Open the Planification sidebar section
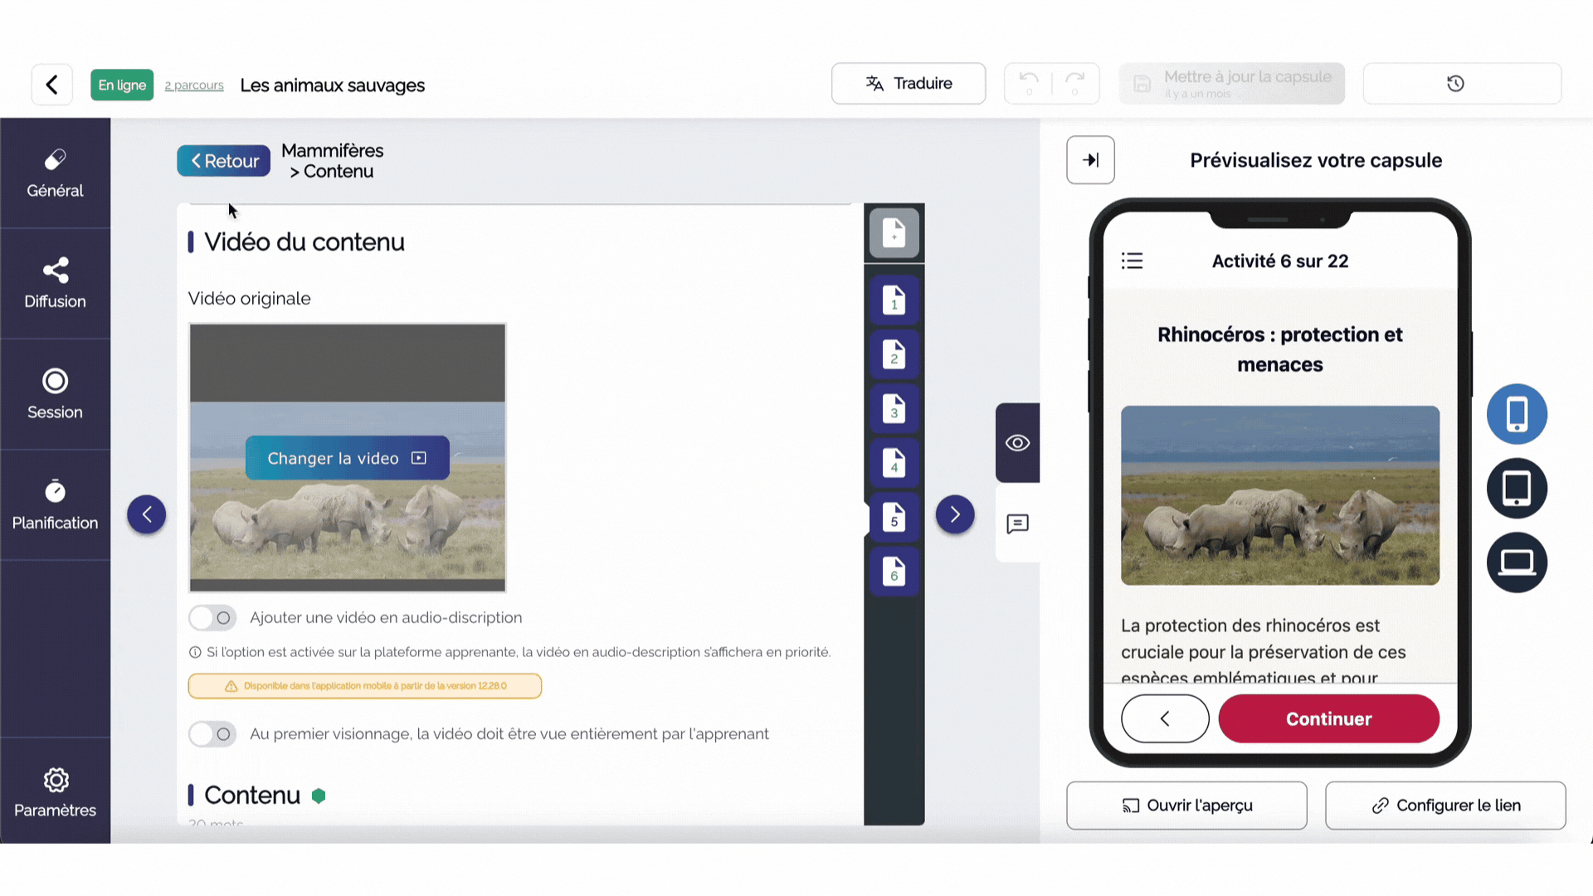Image resolution: width=1593 pixels, height=896 pixels. pos(55,505)
